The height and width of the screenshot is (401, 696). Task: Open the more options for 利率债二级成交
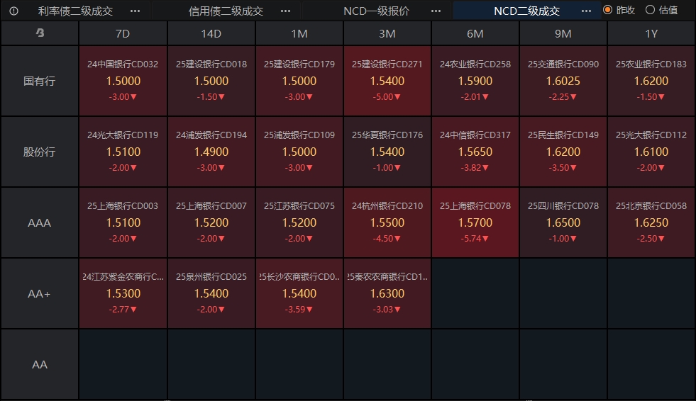[x=135, y=11]
